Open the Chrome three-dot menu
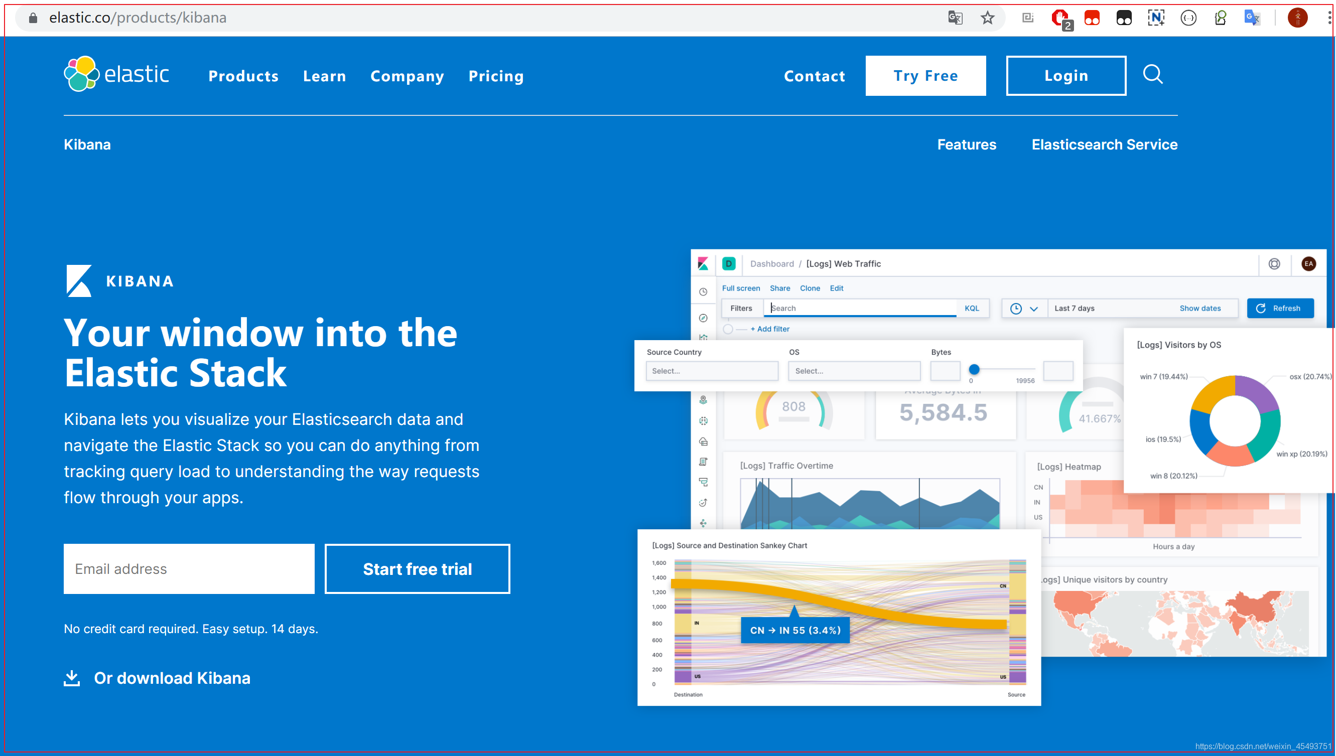1336x756 pixels. (1329, 18)
